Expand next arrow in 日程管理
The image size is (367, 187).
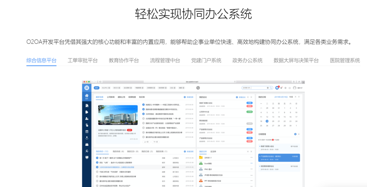pos(299,134)
